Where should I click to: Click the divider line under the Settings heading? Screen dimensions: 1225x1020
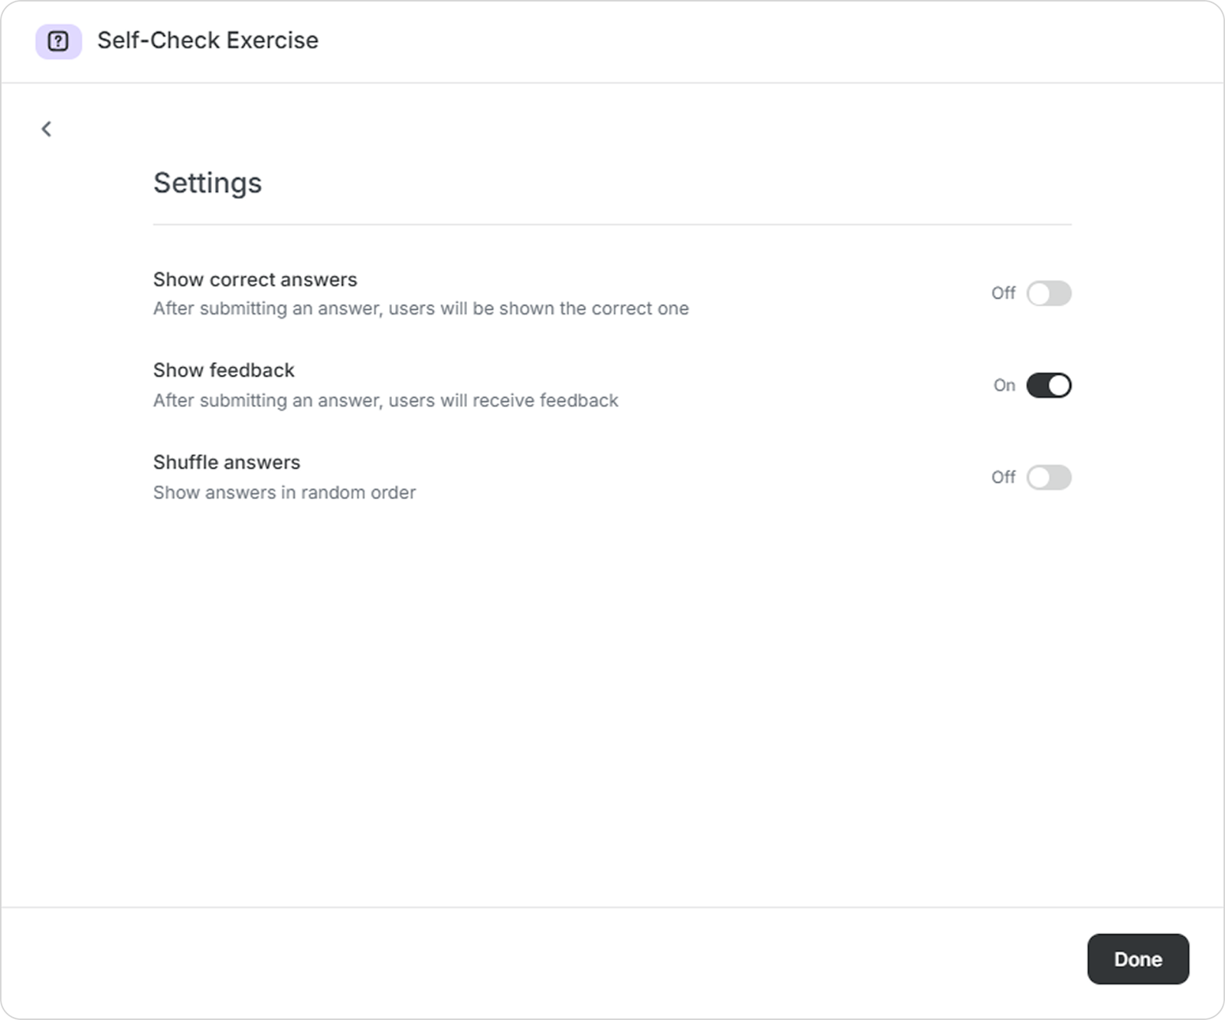coord(612,224)
